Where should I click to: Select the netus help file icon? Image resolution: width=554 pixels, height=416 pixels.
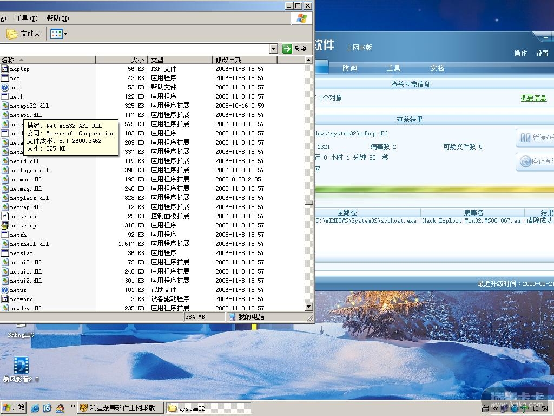pyautogui.click(x=5, y=290)
